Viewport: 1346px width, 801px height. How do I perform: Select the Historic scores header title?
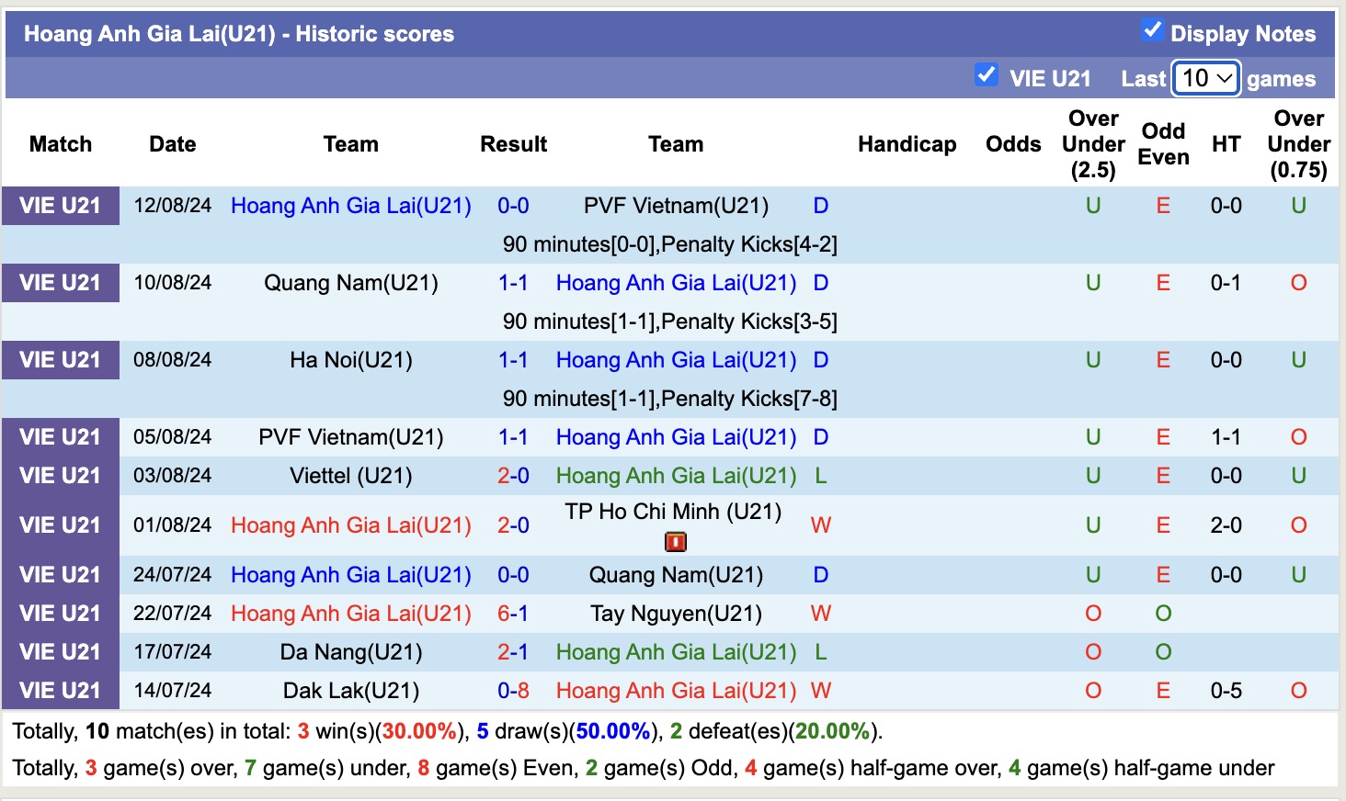click(239, 34)
